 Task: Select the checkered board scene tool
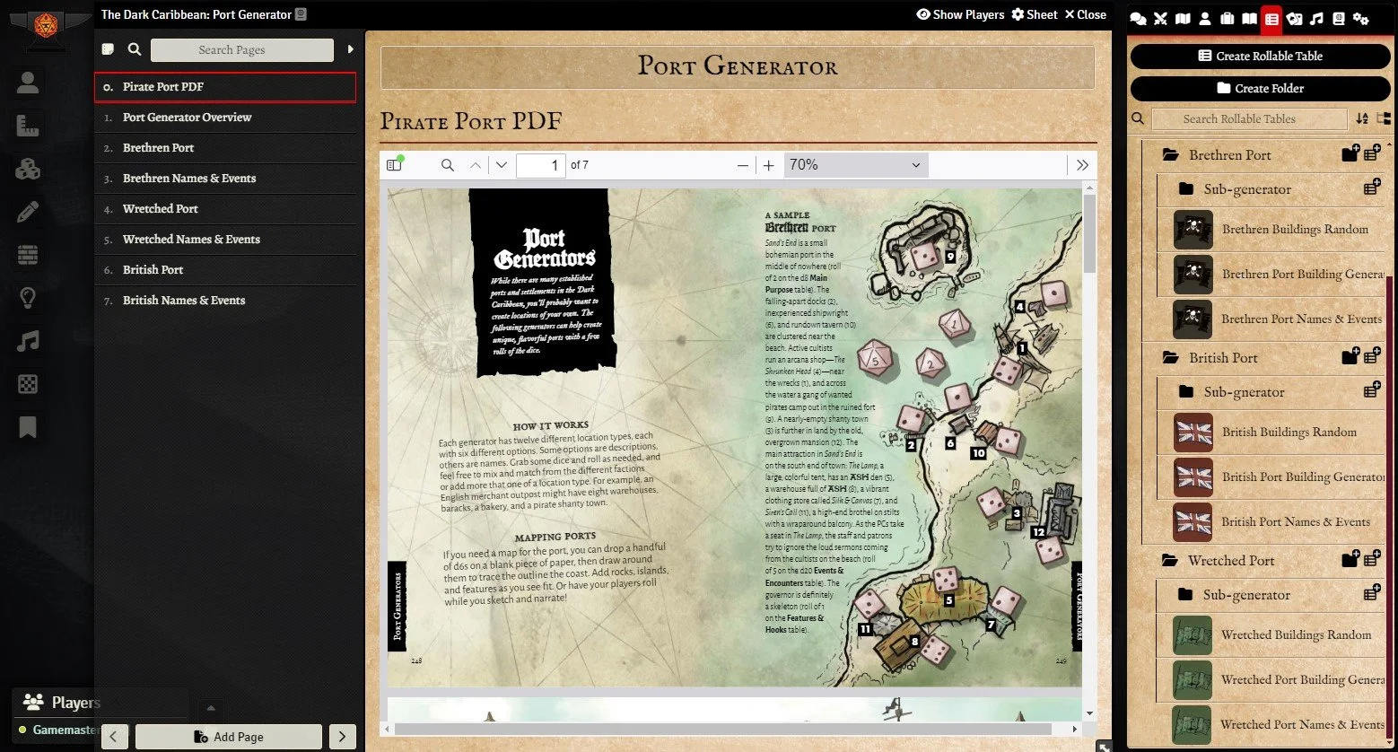[x=28, y=384]
